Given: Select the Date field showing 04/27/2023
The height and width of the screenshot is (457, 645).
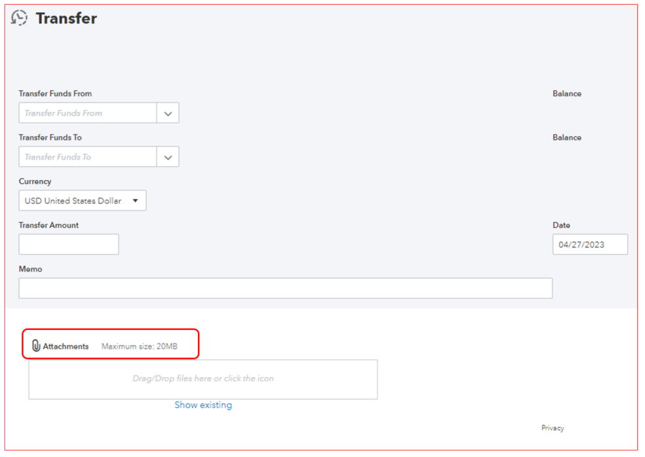Looking at the screenshot, I should [x=589, y=244].
